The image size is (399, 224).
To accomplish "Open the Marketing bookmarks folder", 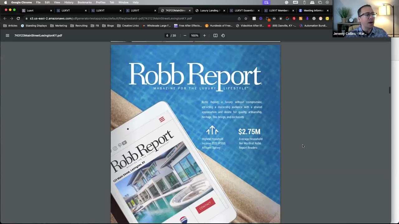I will click(59, 26).
